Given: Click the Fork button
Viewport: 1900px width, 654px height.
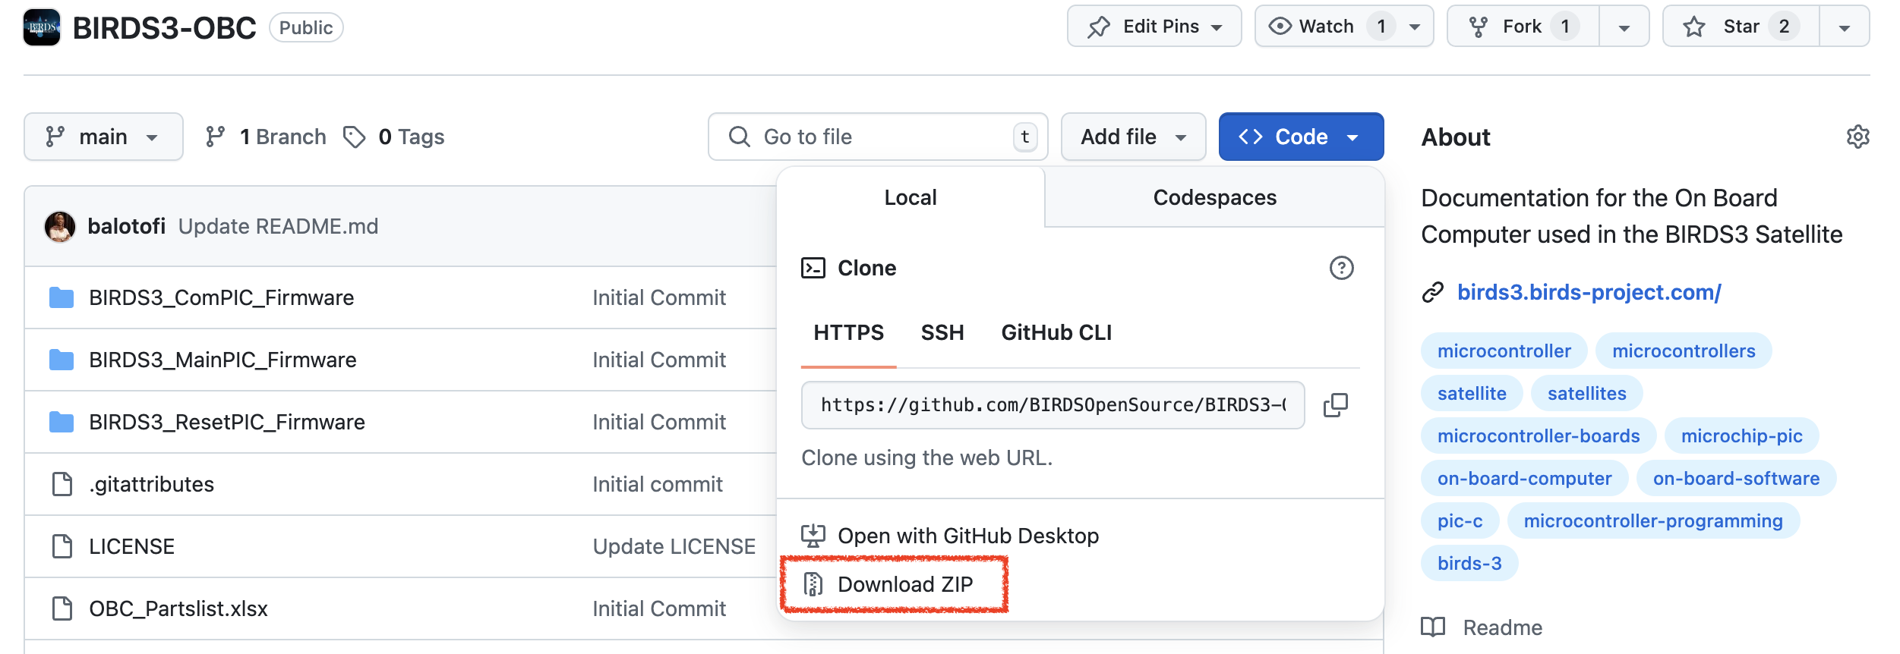Looking at the screenshot, I should 1523,27.
